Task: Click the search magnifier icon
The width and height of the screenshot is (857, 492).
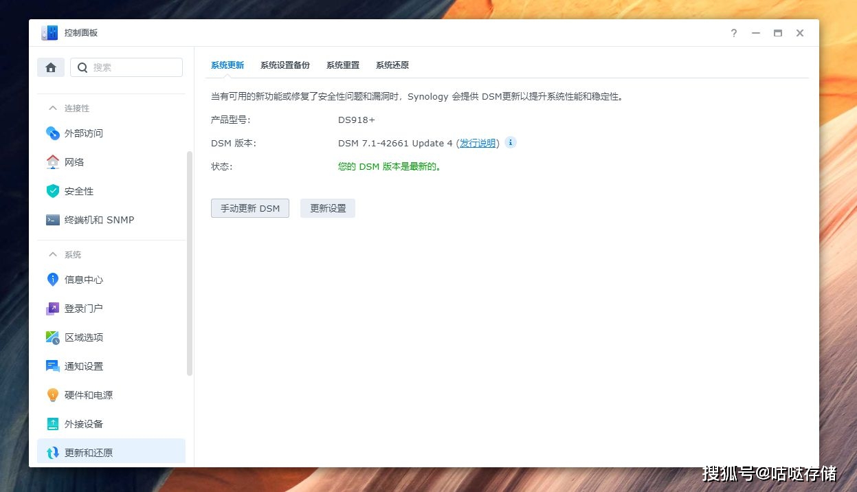Action: click(x=82, y=67)
